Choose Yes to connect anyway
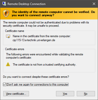98x100 pixels. pyautogui.click(x=65, y=94)
